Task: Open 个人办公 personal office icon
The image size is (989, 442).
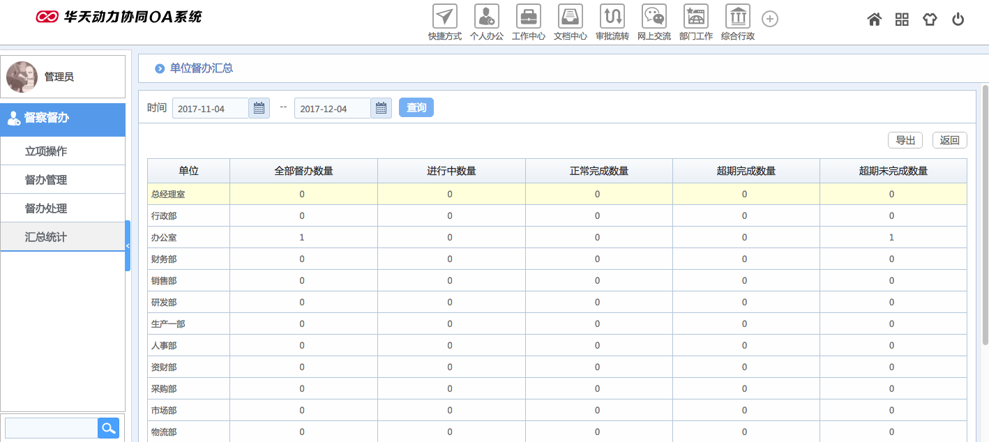Action: pyautogui.click(x=486, y=16)
